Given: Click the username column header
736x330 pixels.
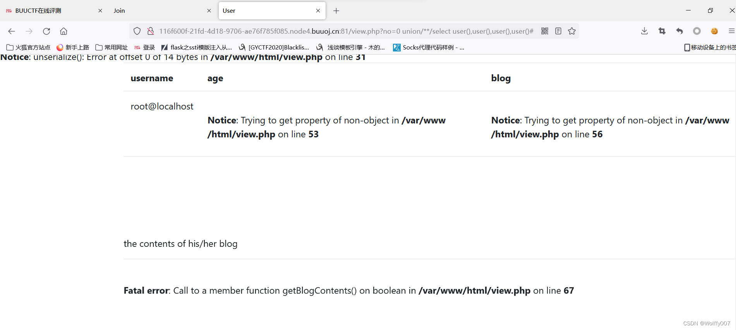Looking at the screenshot, I should 152,78.
